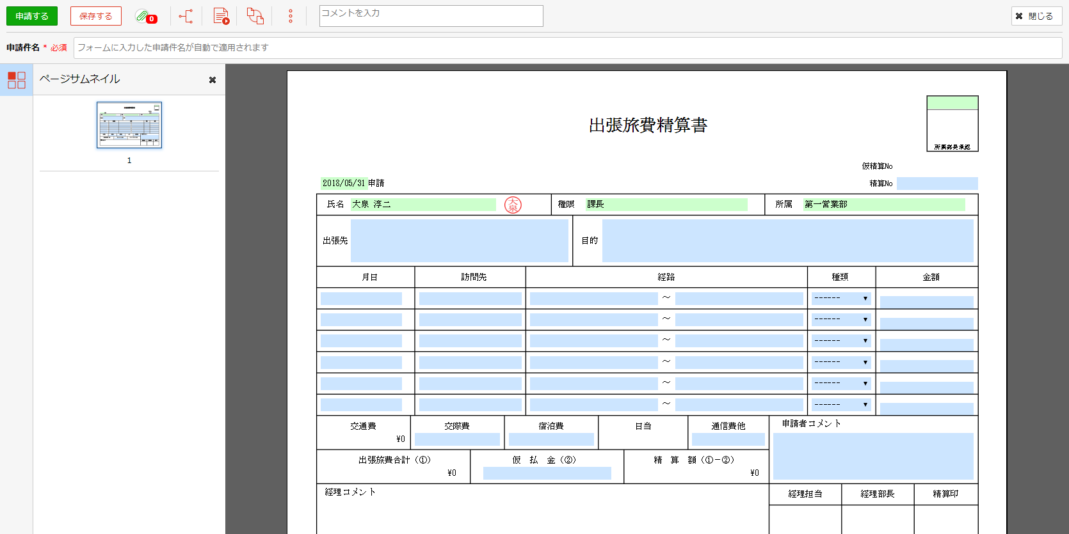
Task: Click the first row 経路 destination field
Action: 739,299
